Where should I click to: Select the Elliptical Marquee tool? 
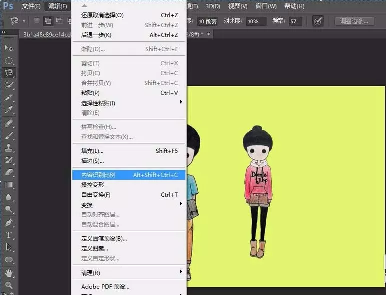tap(9, 60)
